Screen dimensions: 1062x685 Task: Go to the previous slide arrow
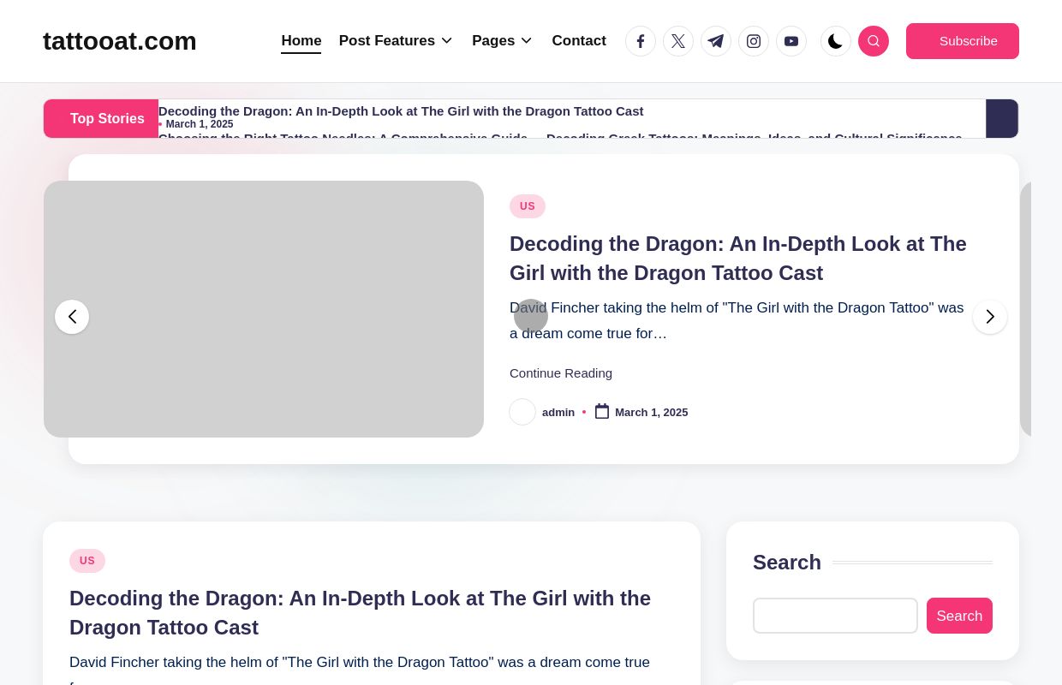click(x=72, y=317)
